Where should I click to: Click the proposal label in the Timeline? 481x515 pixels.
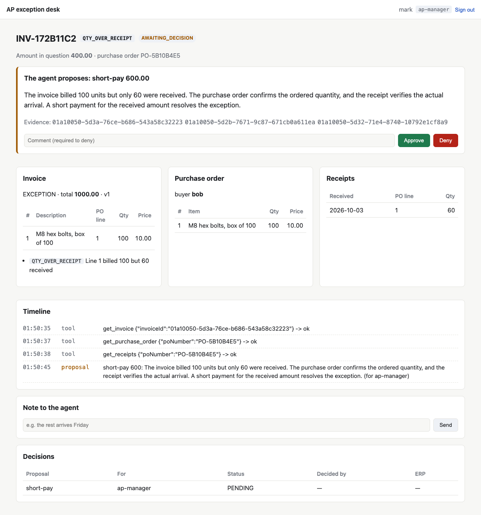click(x=75, y=367)
